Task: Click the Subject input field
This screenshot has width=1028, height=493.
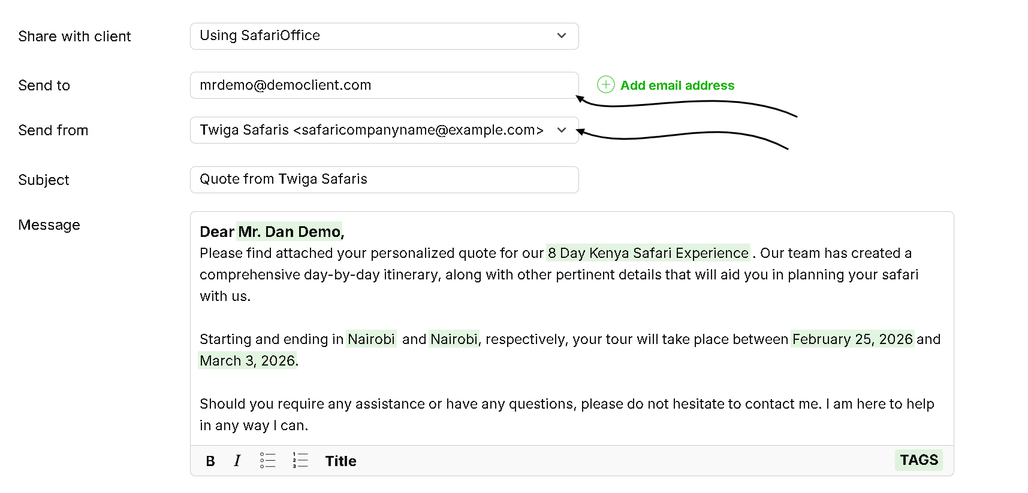Action: (384, 179)
